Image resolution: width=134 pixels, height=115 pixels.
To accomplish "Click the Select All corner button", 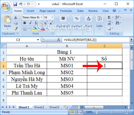I will (x=4, y=46).
